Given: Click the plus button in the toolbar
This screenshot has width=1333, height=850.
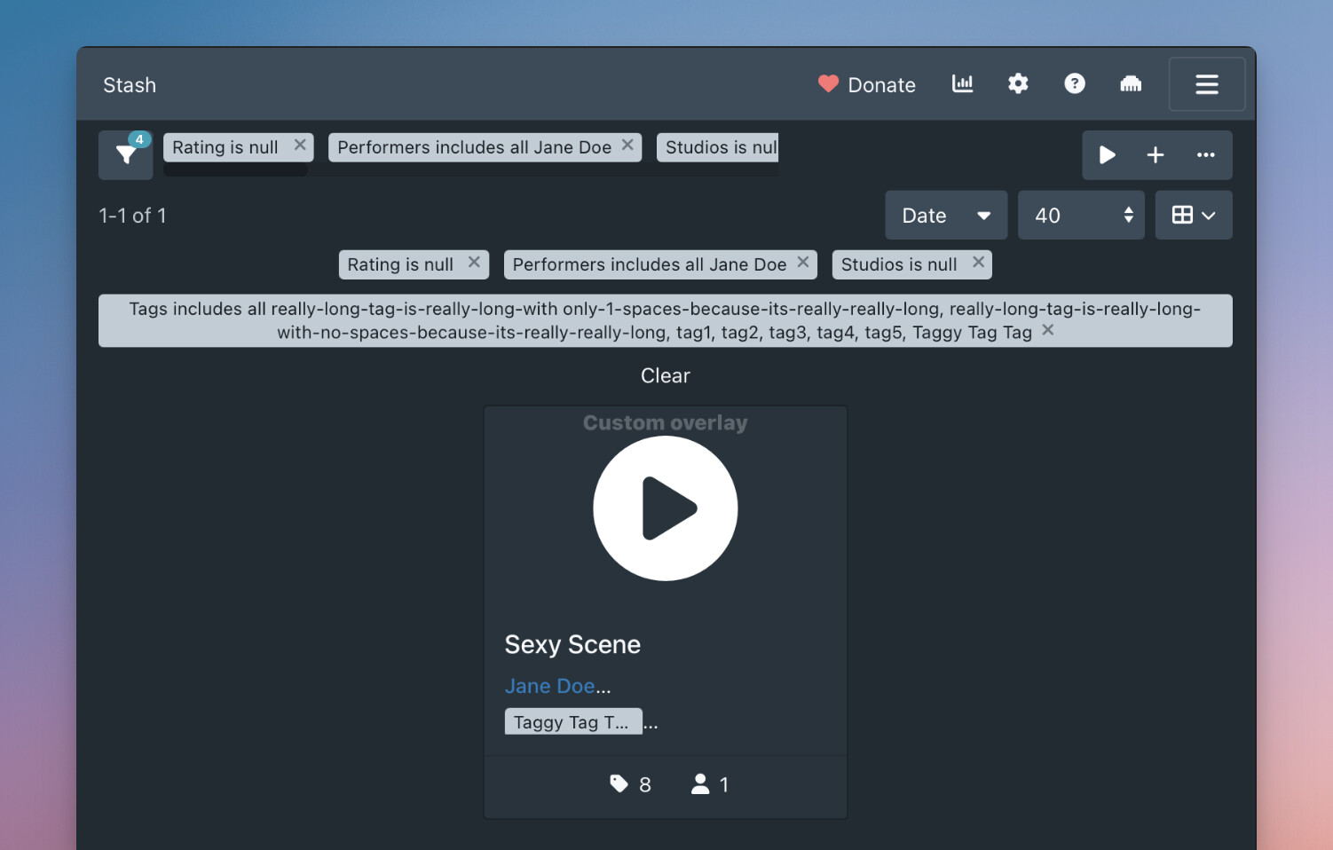Looking at the screenshot, I should click(x=1155, y=155).
